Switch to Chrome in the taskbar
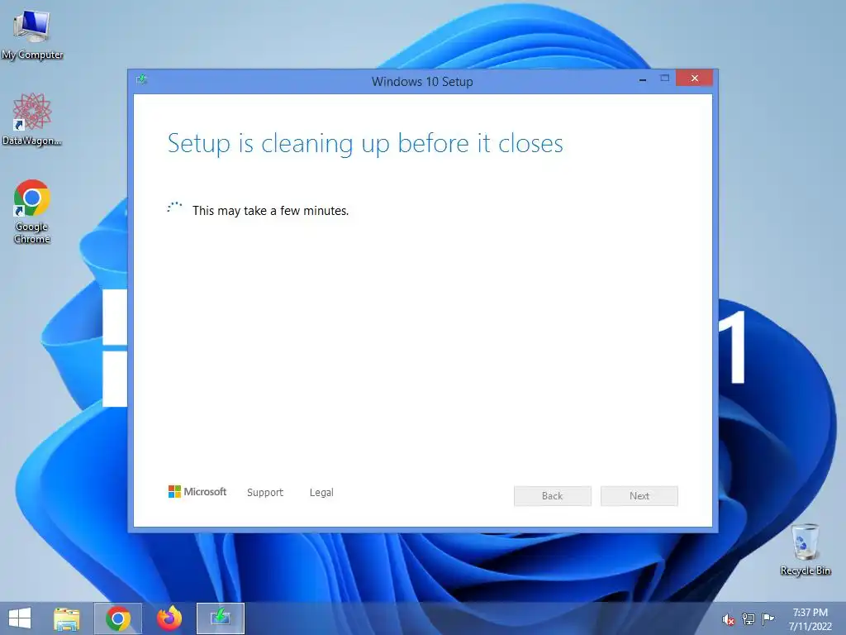Image resolution: width=846 pixels, height=635 pixels. pos(118,618)
